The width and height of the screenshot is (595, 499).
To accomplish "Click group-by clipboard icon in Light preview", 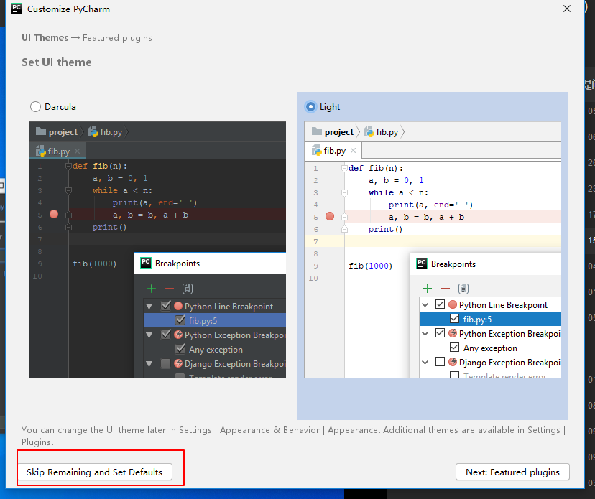I will coord(463,289).
